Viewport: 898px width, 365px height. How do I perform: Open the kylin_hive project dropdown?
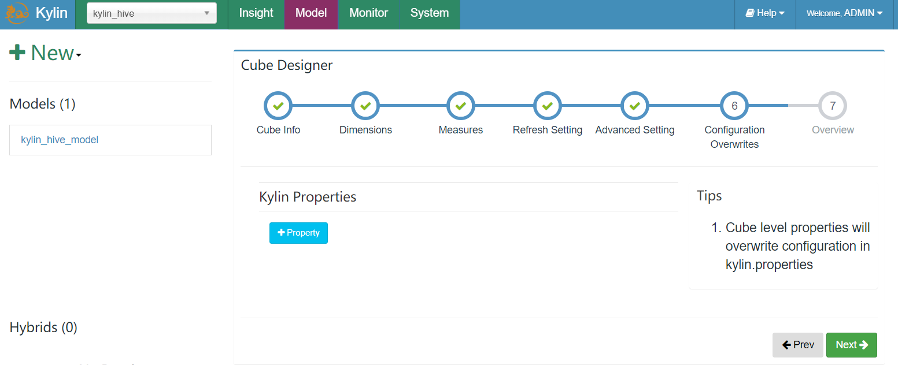[x=151, y=13]
